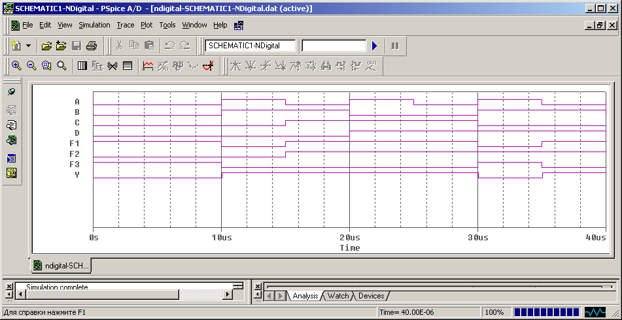622x320 pixels.
Task: Toggle the Mark Data Points icon
Action: click(x=193, y=66)
